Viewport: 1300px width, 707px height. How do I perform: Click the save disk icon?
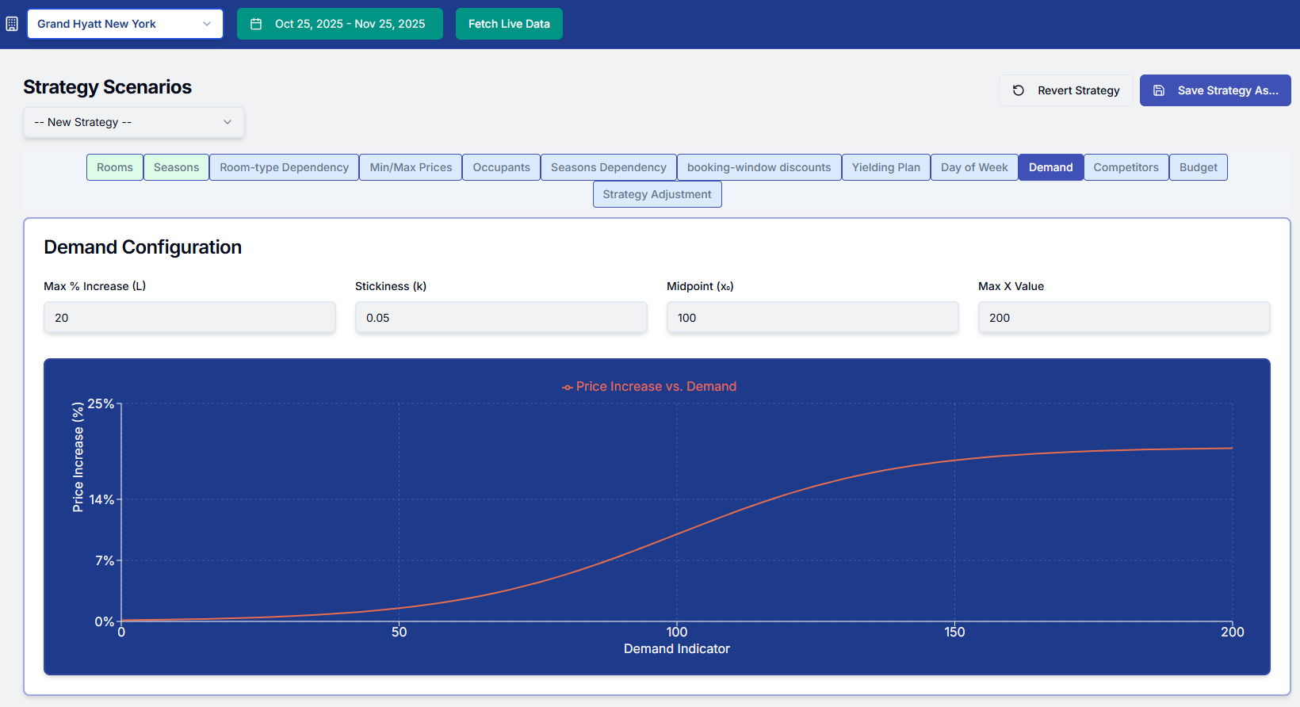coord(1159,90)
